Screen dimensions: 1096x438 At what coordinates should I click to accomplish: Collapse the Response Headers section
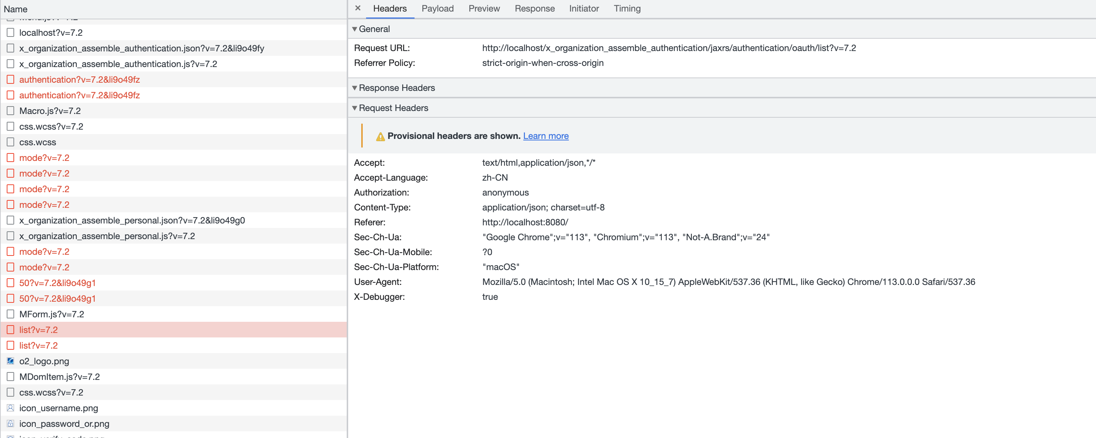(x=355, y=88)
